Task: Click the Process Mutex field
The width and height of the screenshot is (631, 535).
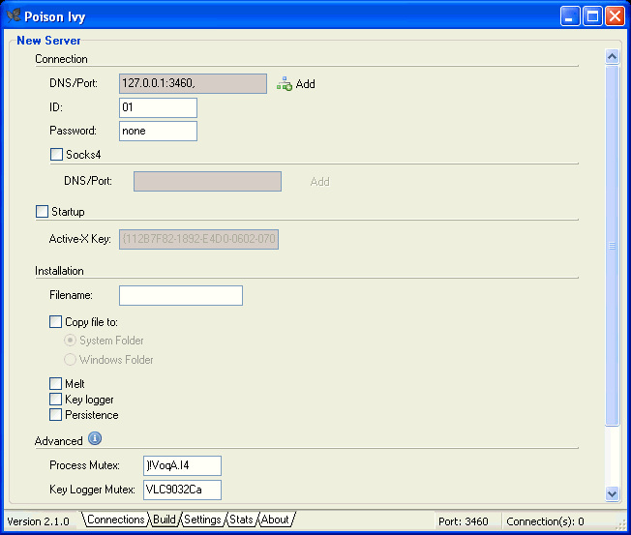Action: point(182,466)
